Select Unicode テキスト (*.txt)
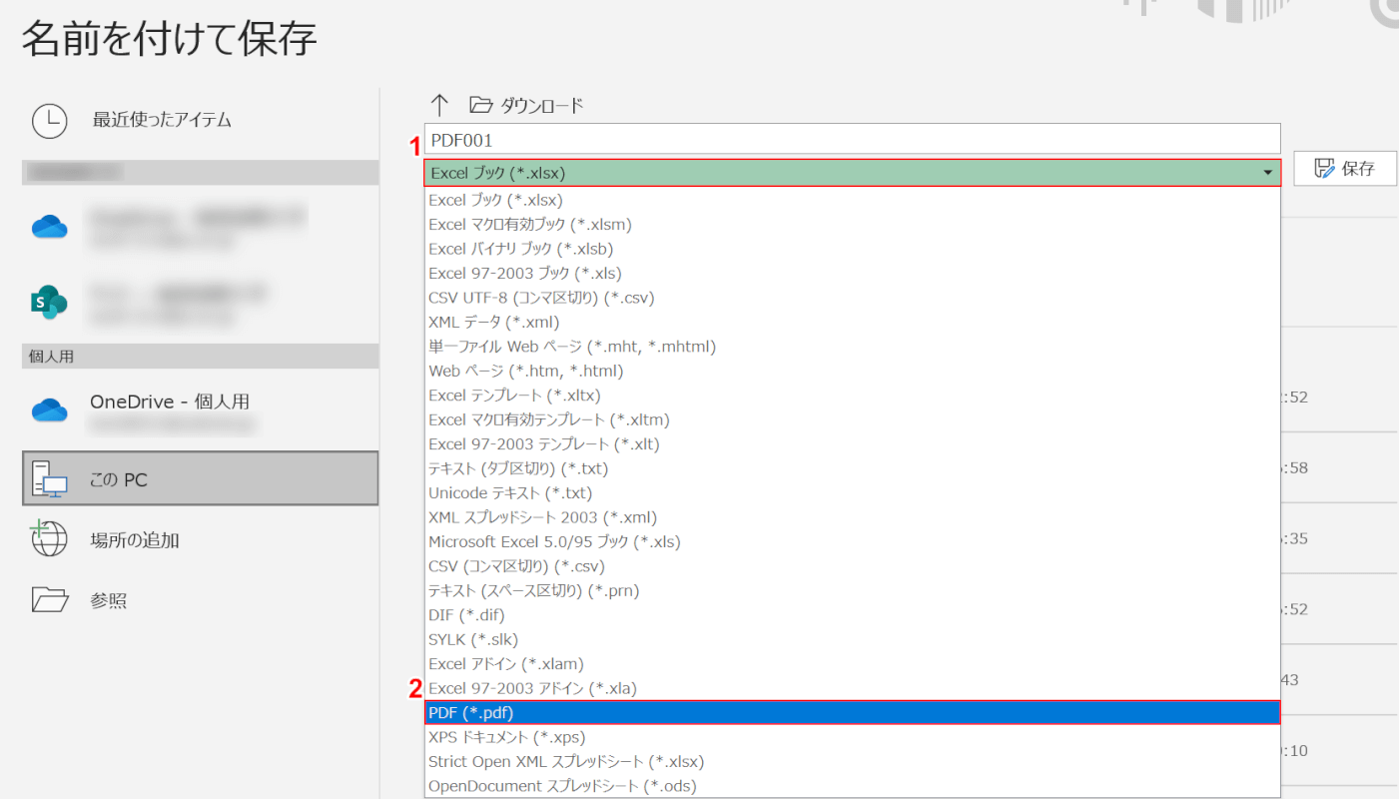 click(852, 492)
